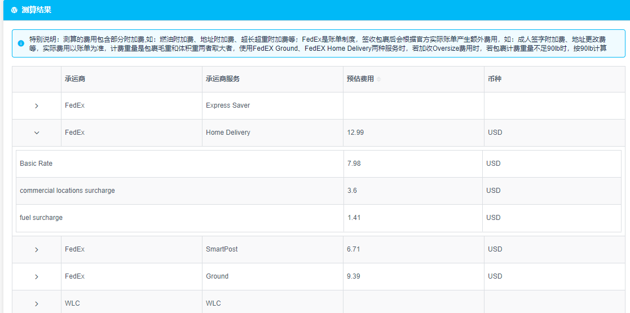Click USD currency in Ground row
The width and height of the screenshot is (630, 313).
tap(495, 276)
